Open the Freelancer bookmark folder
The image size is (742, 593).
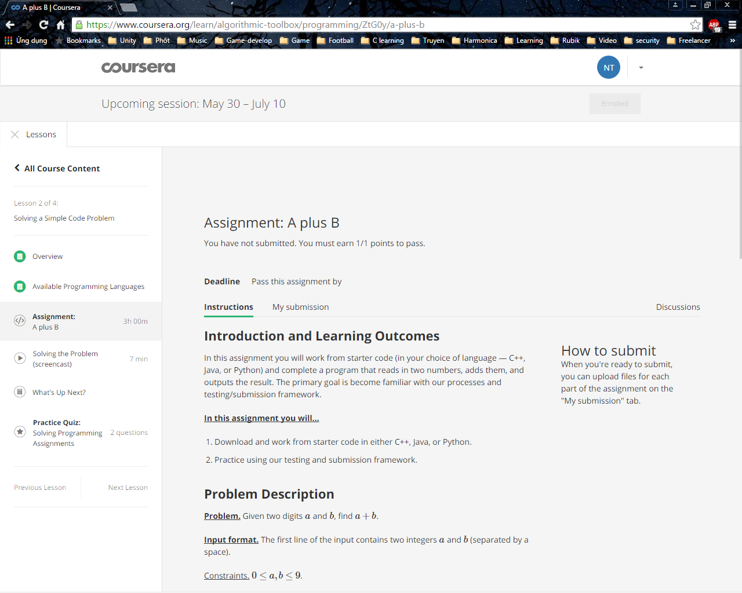pos(689,41)
